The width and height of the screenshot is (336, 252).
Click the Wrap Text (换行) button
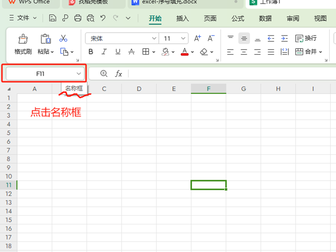pos(306,38)
